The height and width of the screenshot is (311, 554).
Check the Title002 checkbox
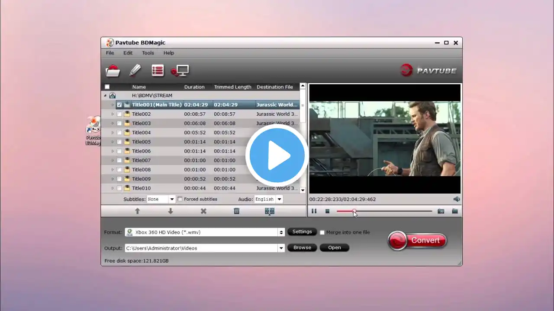point(119,114)
